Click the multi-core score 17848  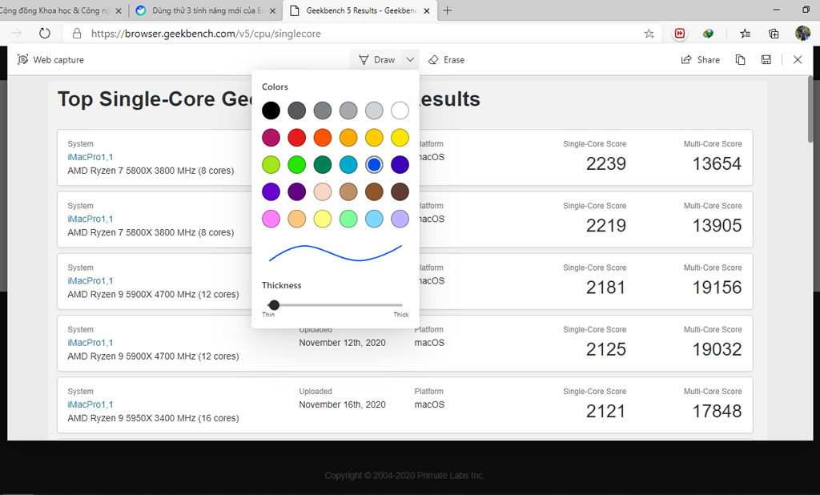[717, 411]
